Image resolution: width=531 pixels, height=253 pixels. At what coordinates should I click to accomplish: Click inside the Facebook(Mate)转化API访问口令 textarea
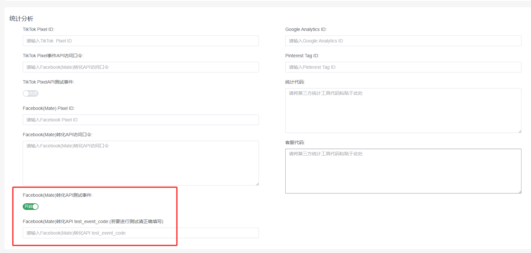141,163
